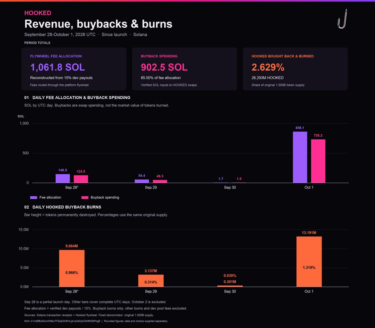Click the '54.4' bar value label
Screen dimensions: 375x328
142,176
